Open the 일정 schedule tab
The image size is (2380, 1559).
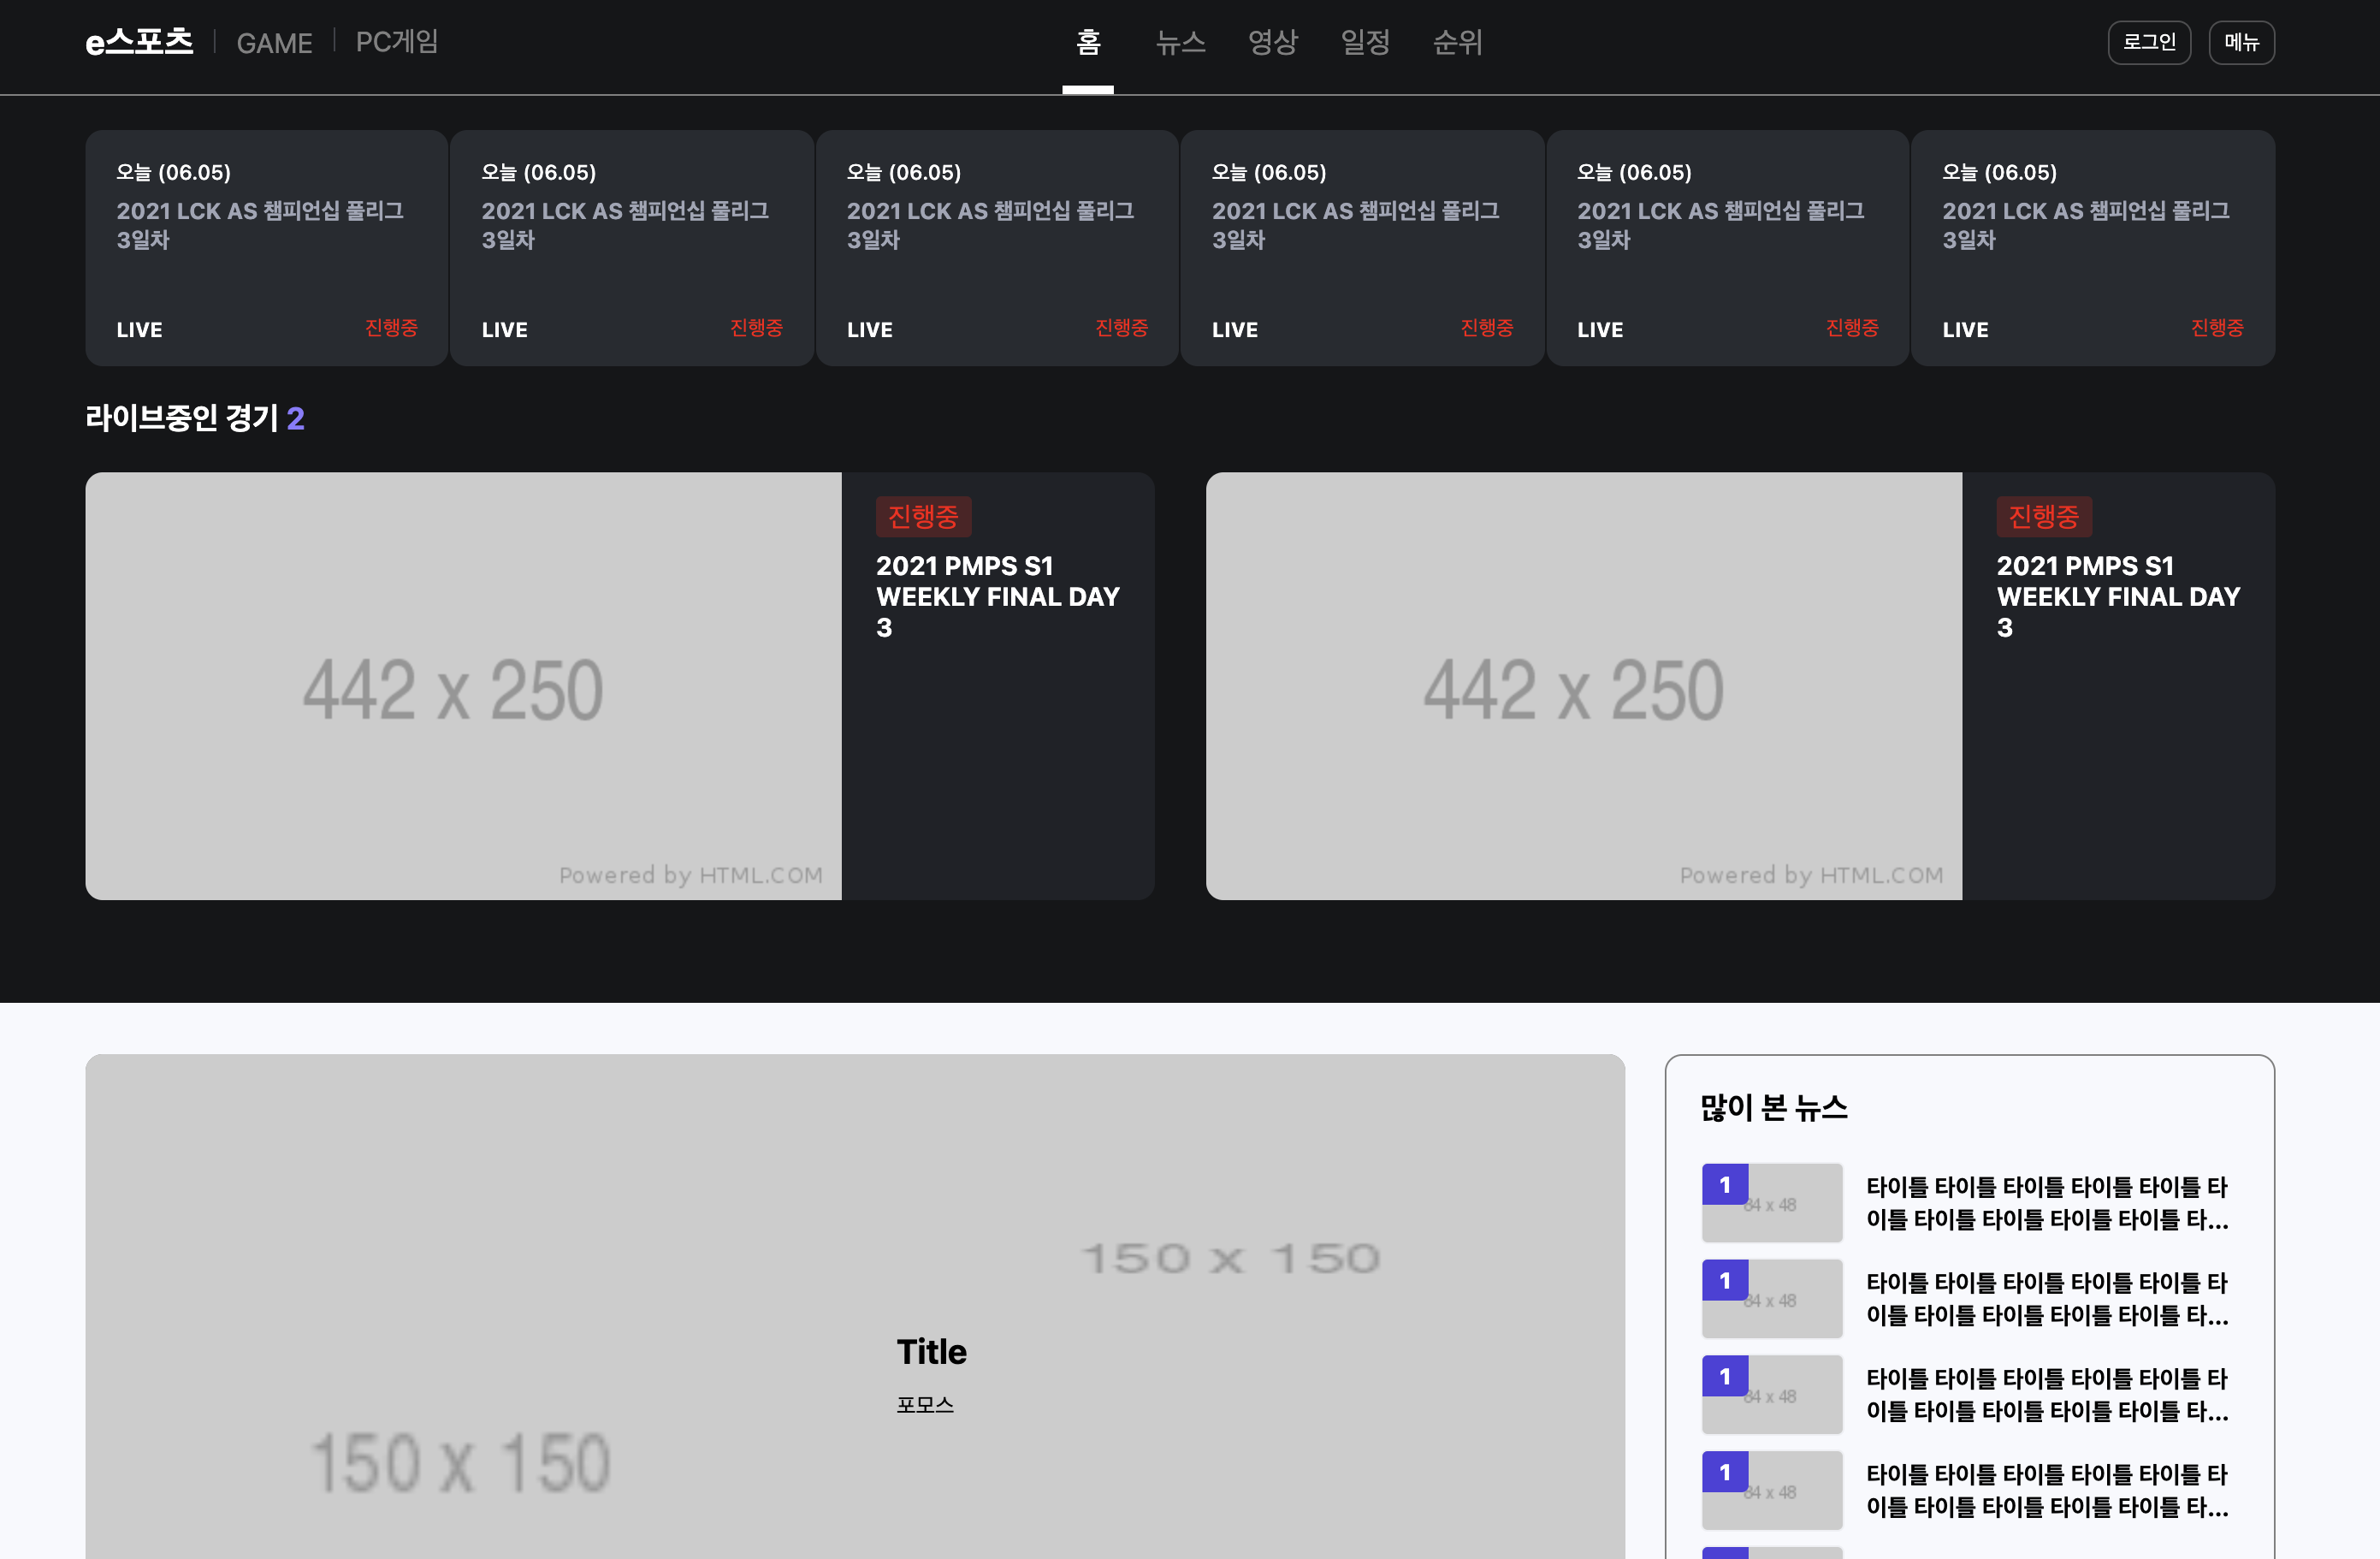[1365, 42]
